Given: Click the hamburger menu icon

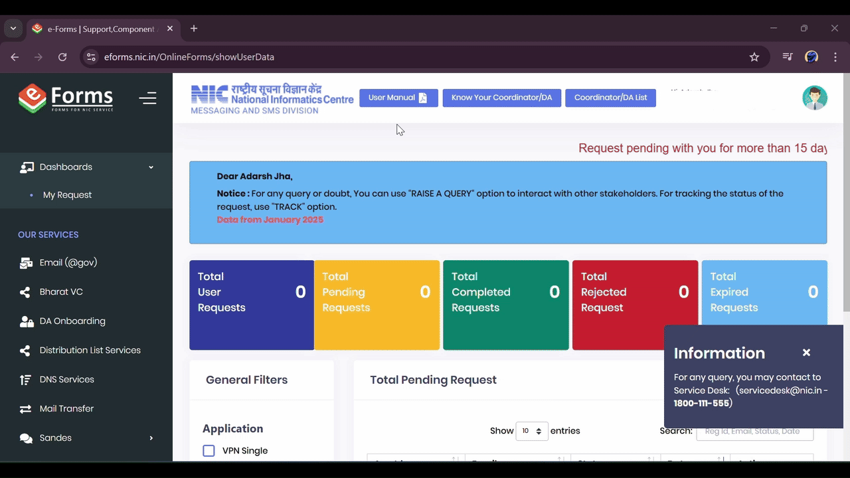Looking at the screenshot, I should (x=147, y=98).
